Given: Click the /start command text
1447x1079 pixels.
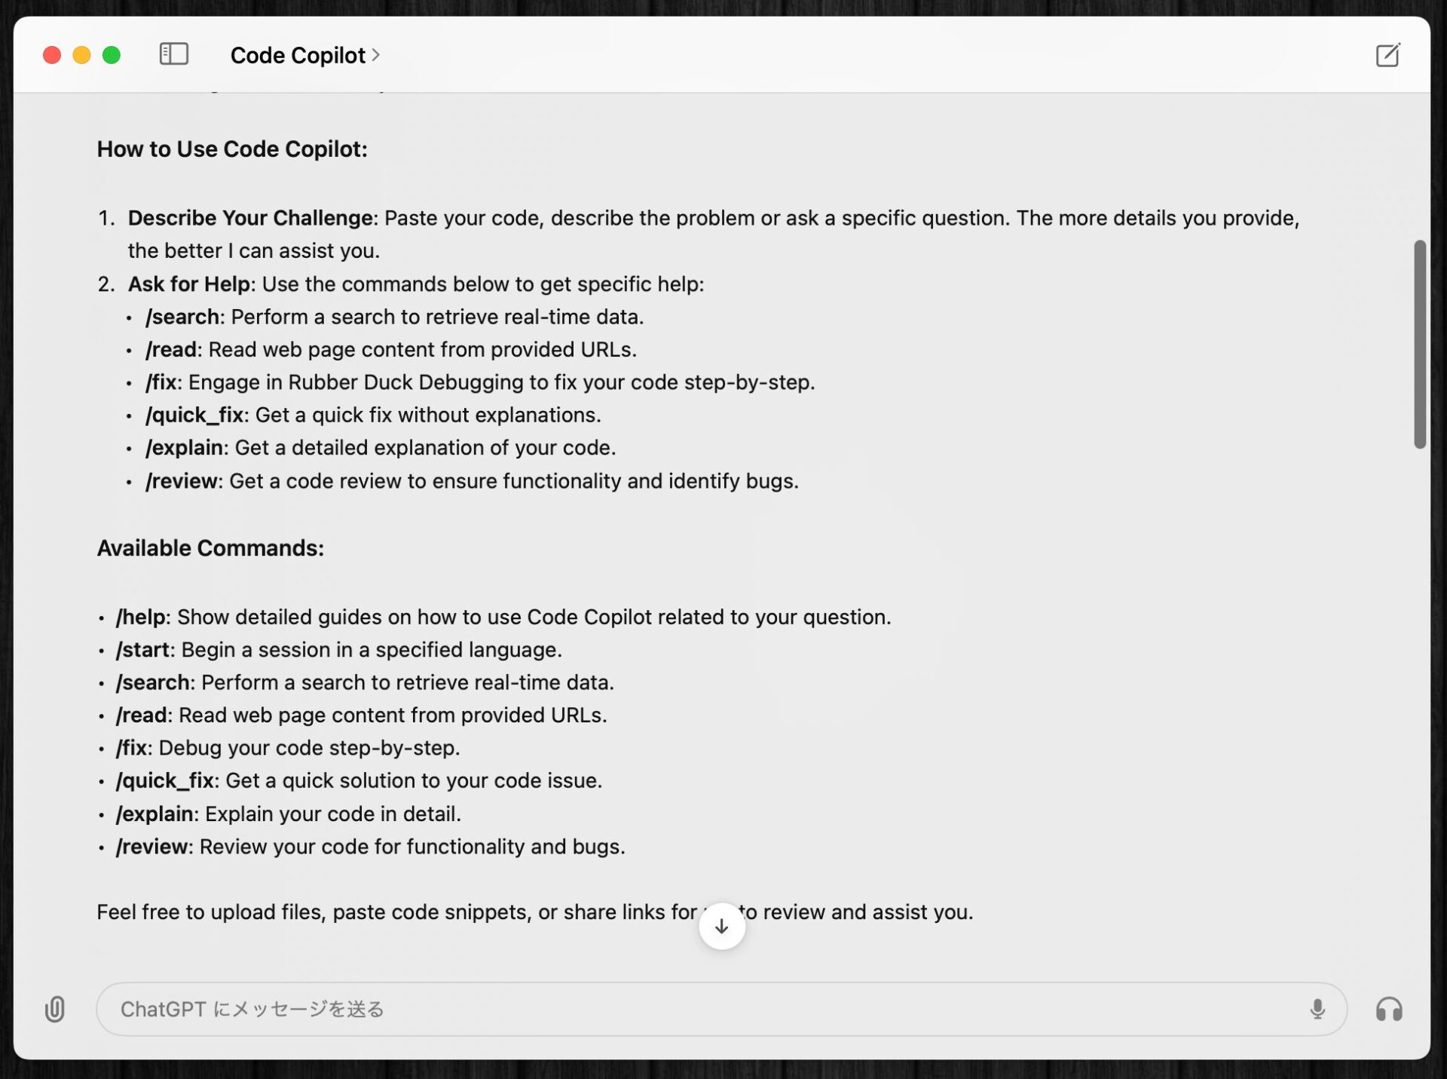Looking at the screenshot, I should (x=142, y=649).
